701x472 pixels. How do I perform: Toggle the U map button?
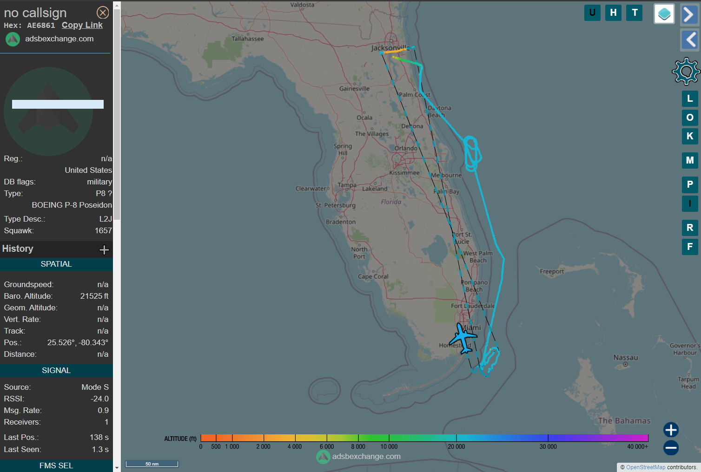click(592, 13)
